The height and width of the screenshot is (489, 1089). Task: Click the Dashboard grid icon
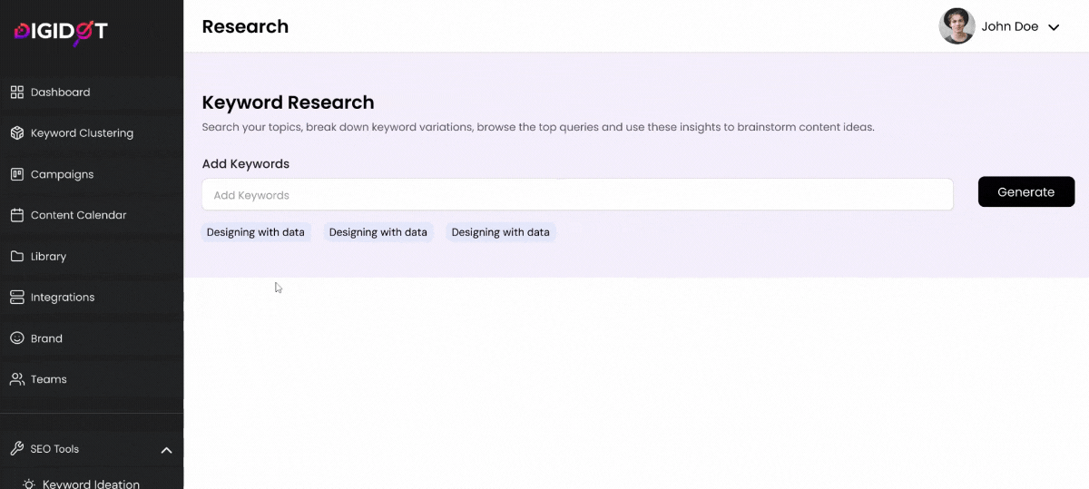pos(16,92)
